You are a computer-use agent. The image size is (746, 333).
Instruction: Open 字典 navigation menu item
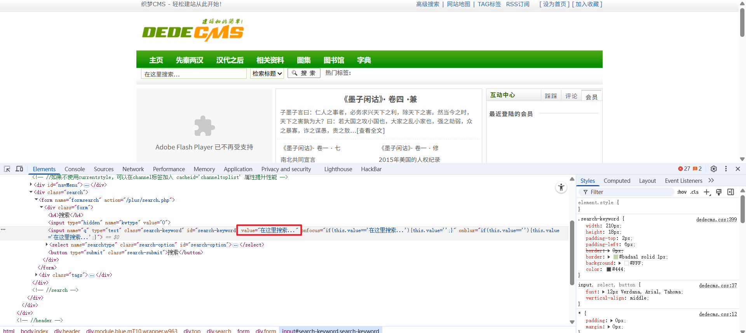click(x=364, y=60)
